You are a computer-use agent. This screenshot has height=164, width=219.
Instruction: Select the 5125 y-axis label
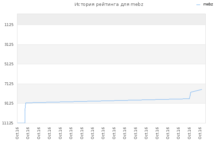(9, 64)
